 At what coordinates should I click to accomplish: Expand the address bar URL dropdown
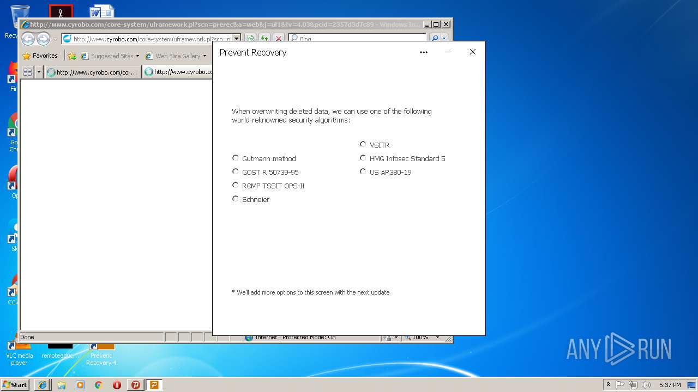(x=237, y=39)
